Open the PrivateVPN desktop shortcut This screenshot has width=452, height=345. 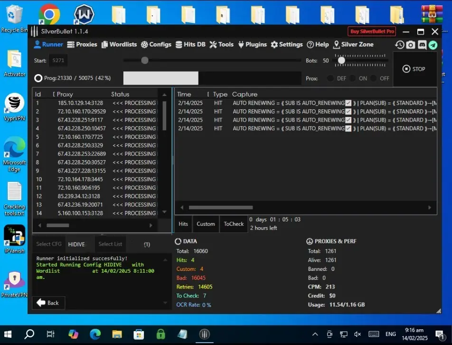[14, 284]
